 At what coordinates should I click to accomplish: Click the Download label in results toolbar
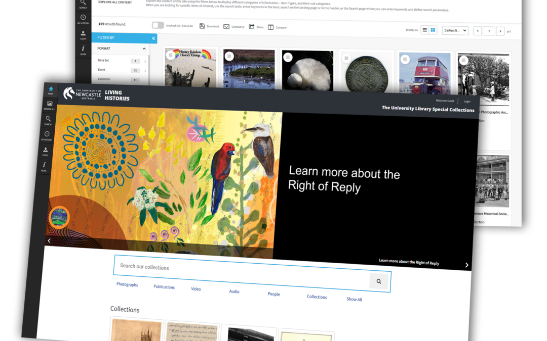click(213, 26)
